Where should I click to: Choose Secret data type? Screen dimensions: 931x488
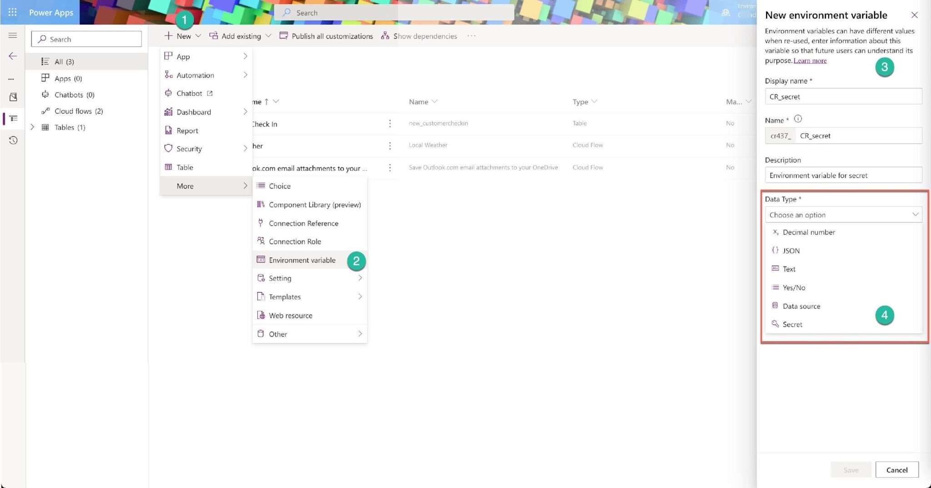point(843,325)
